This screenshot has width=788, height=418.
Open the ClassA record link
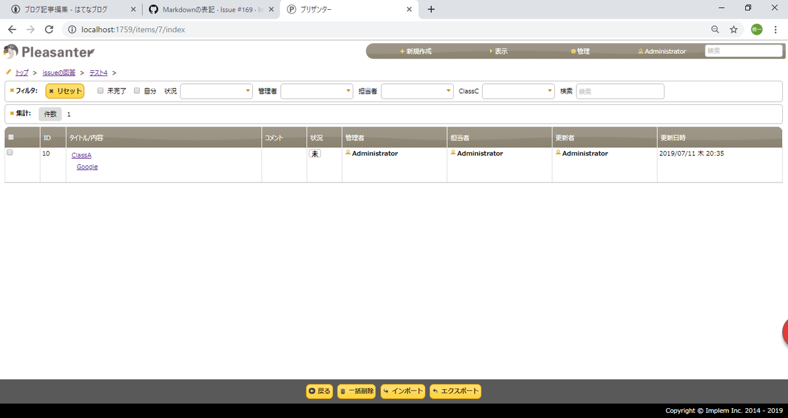coord(81,156)
